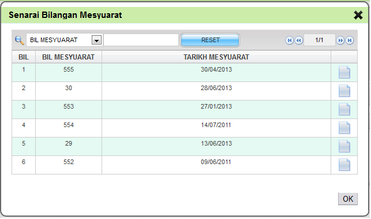371x219 pixels.
Task: Open document icon for meeting 29
Action: [x=344, y=146]
